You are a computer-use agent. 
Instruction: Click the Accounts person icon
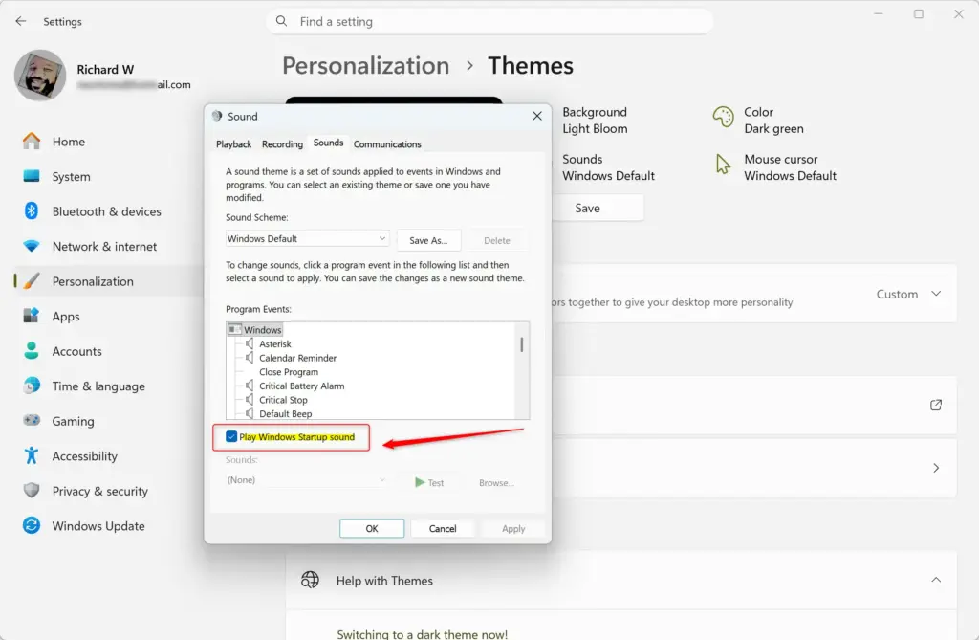coord(32,351)
